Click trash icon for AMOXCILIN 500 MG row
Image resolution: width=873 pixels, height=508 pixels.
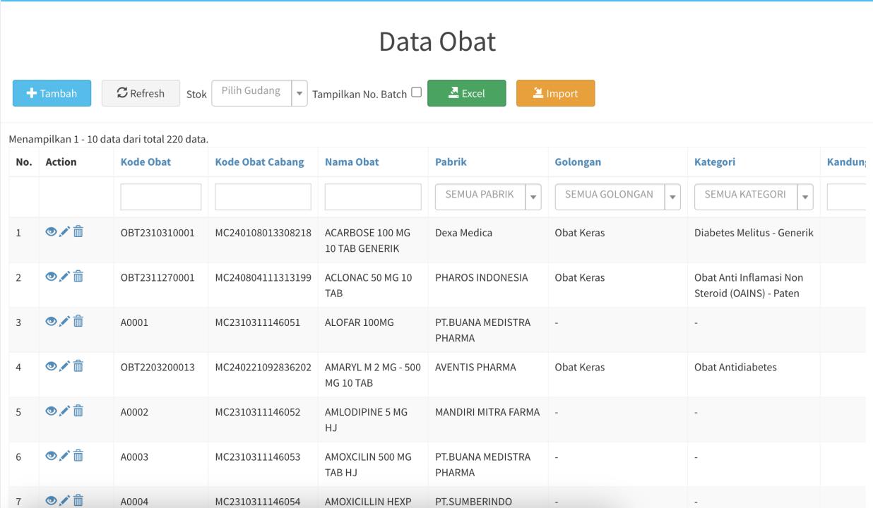(78, 456)
